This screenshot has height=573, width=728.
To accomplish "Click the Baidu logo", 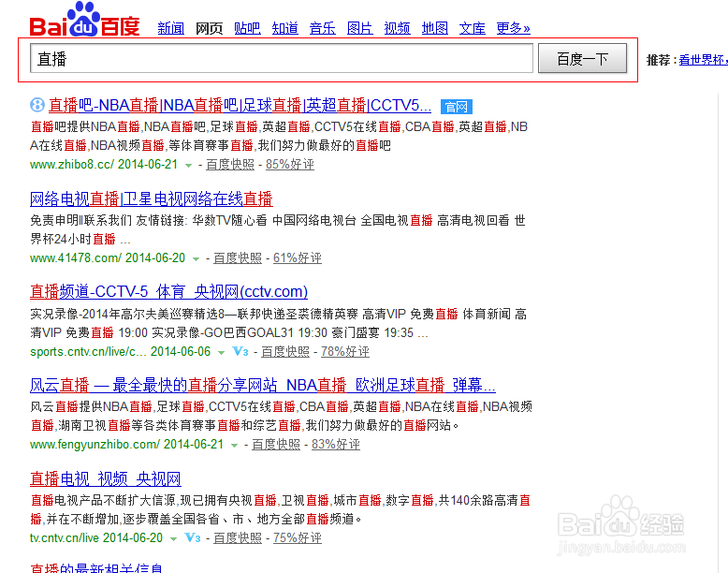I will pyautogui.click(x=84, y=20).
